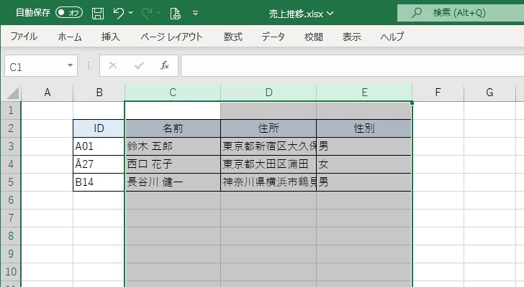Expand the Name Box dropdown arrow
The width and height of the screenshot is (524, 287).
click(71, 65)
